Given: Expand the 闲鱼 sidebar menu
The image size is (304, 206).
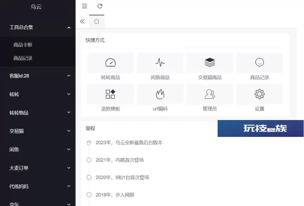Looking at the screenshot, I should pyautogui.click(x=37, y=149).
